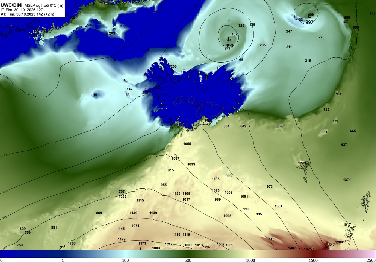Click the 973 height value

coord(270,187)
